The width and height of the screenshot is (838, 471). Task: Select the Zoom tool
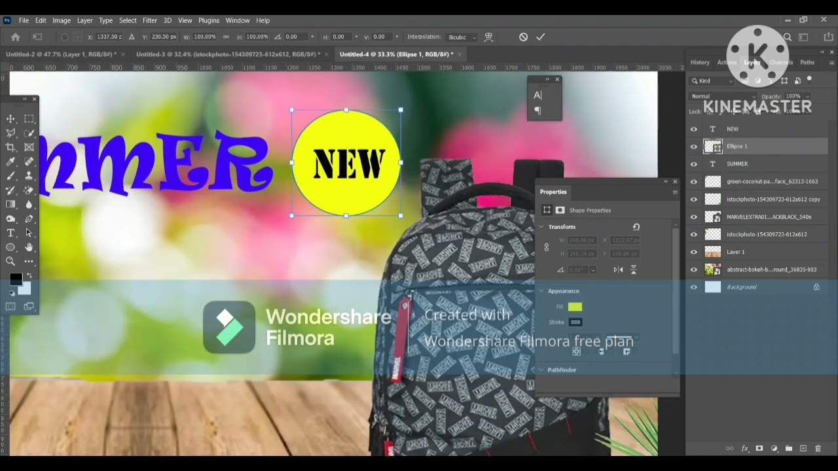click(x=10, y=262)
